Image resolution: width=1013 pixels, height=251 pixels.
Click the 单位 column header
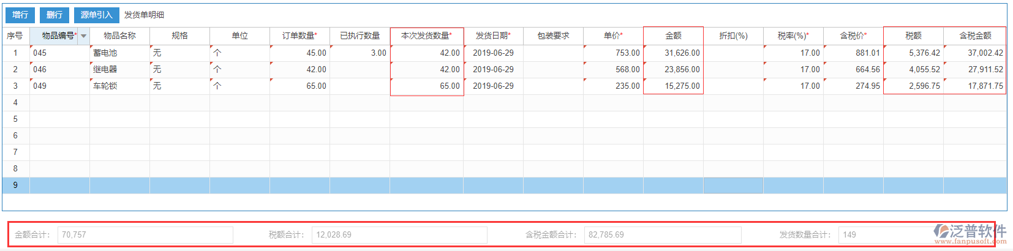click(x=239, y=36)
